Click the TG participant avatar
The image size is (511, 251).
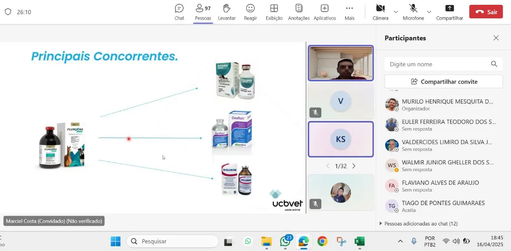(x=392, y=206)
